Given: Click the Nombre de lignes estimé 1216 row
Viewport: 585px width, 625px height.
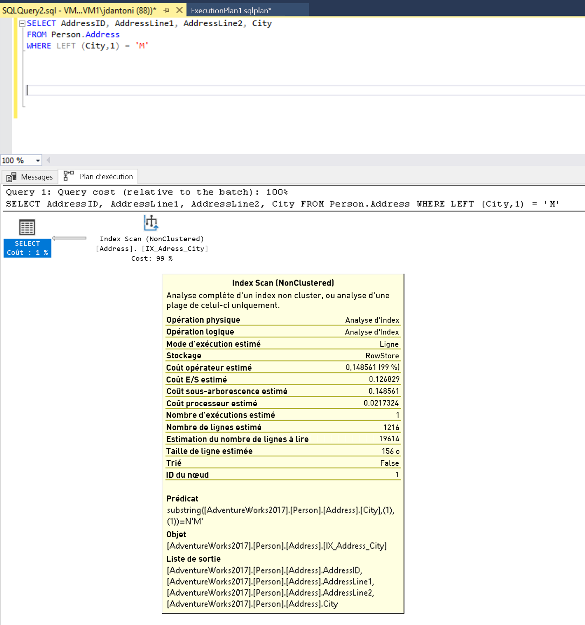Looking at the screenshot, I should pos(283,427).
